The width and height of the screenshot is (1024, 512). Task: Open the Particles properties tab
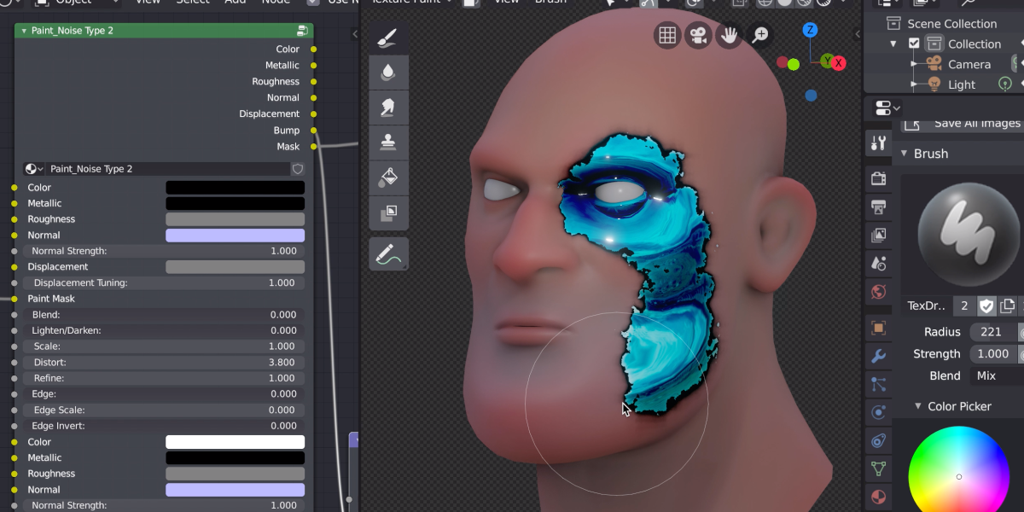[878, 385]
